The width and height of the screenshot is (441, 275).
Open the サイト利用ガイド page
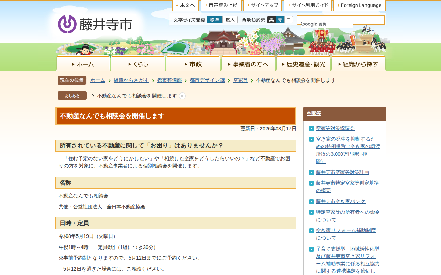pyautogui.click(x=308, y=5)
